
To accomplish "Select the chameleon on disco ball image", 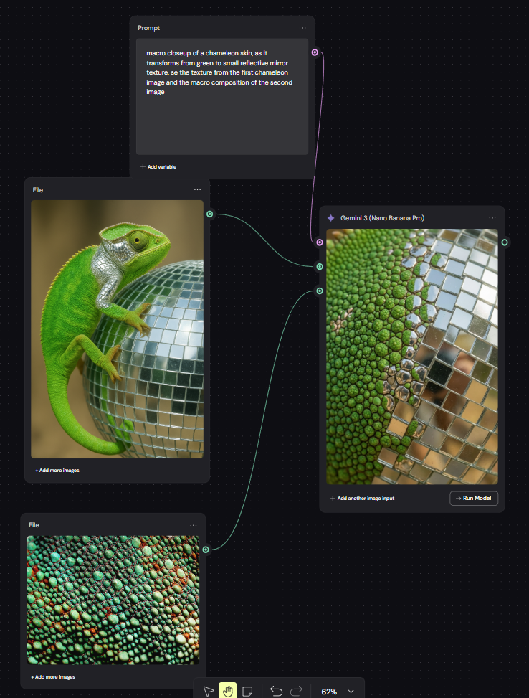I will 117,329.
